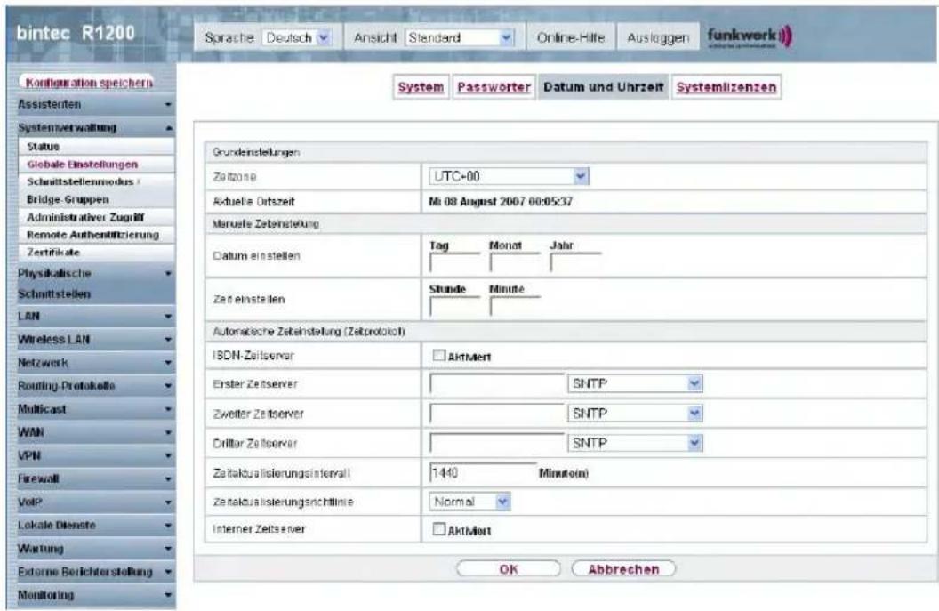Expand the Wartung menu section
Viewport: 939px width, 611px height.
click(94, 548)
